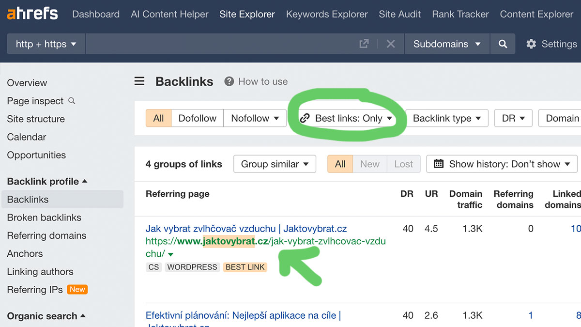
Task: Sort by Referring domains column header
Action: click(513, 199)
